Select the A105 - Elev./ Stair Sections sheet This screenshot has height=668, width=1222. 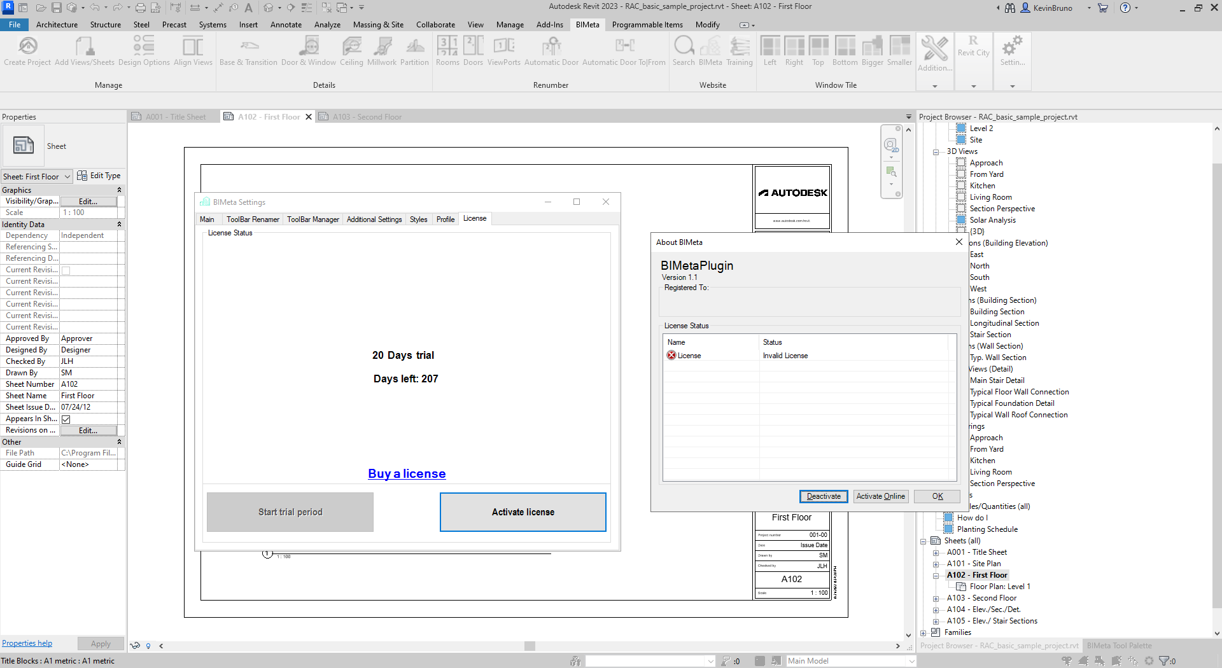[992, 622]
